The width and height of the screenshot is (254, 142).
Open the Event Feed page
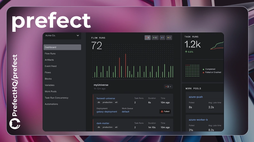(50, 66)
